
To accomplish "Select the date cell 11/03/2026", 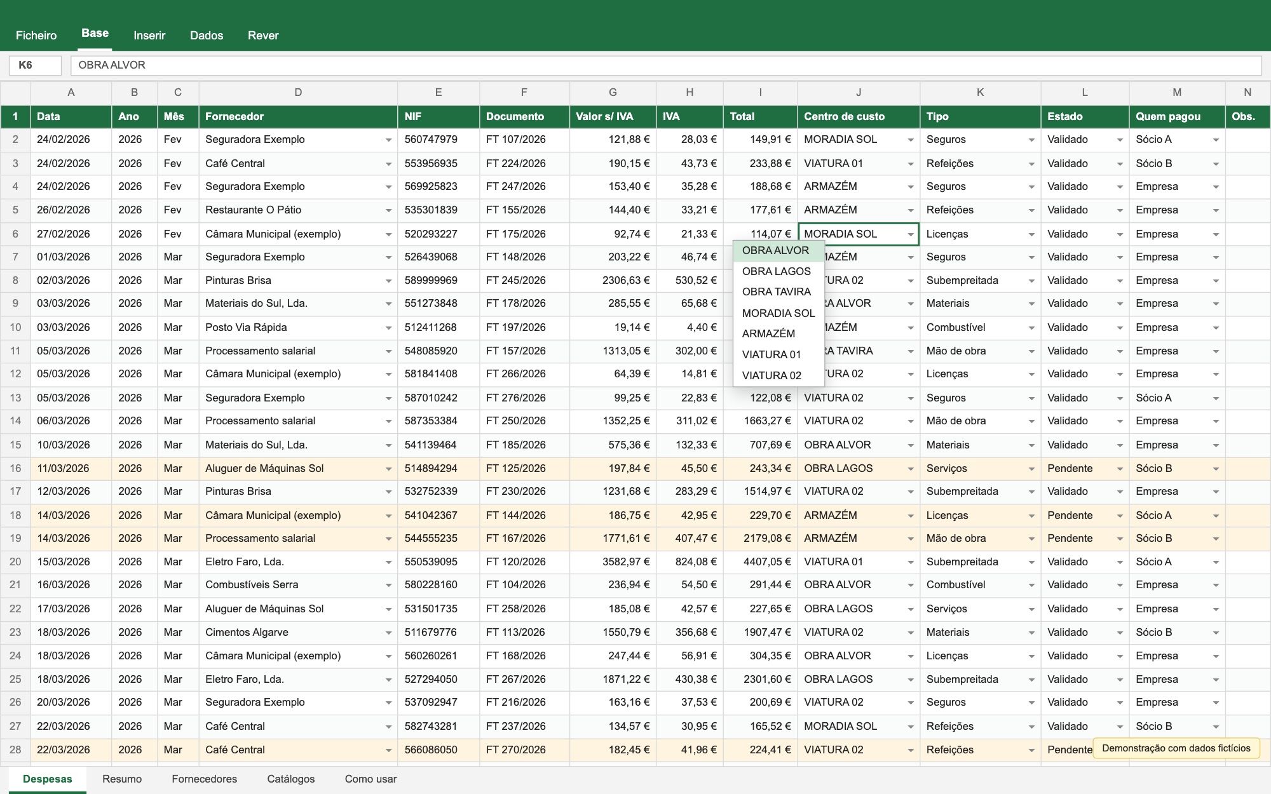I will coord(71,469).
